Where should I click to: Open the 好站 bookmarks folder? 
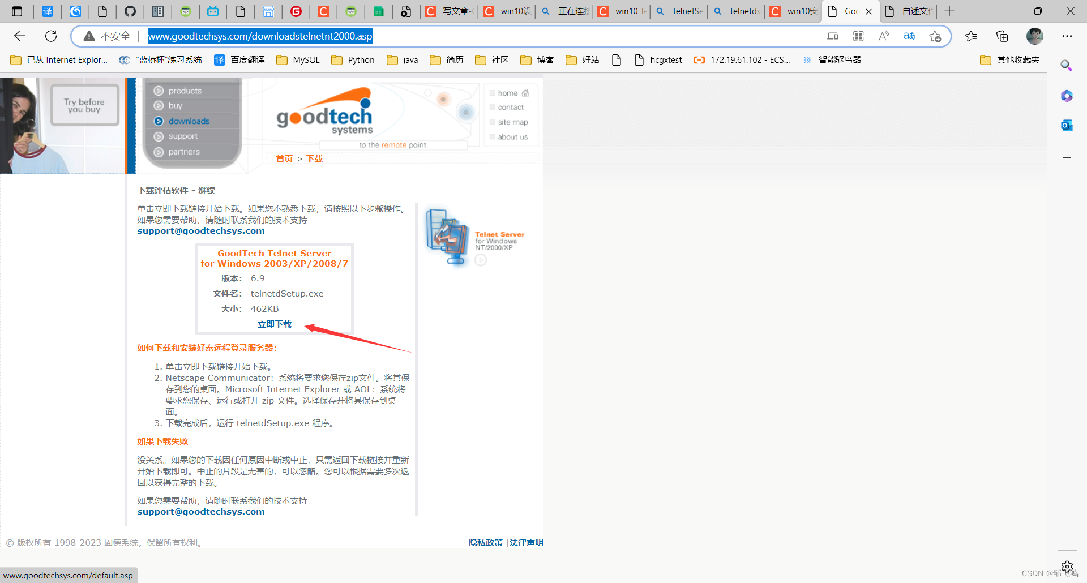point(583,60)
